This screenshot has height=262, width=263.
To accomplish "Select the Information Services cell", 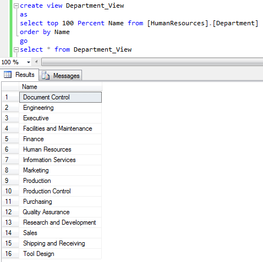I will coord(61,160).
